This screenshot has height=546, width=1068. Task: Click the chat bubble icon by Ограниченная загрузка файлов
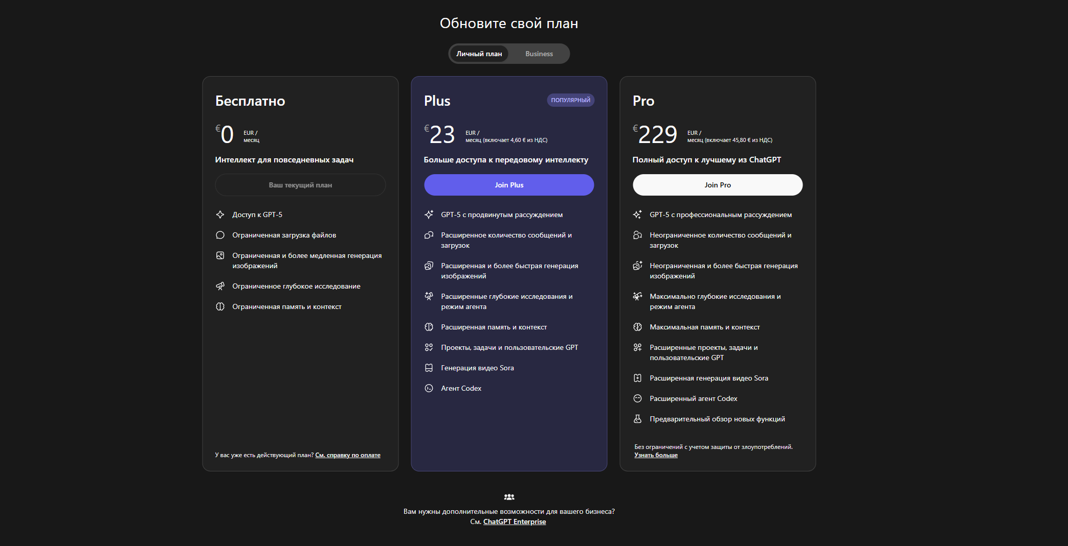pyautogui.click(x=220, y=235)
